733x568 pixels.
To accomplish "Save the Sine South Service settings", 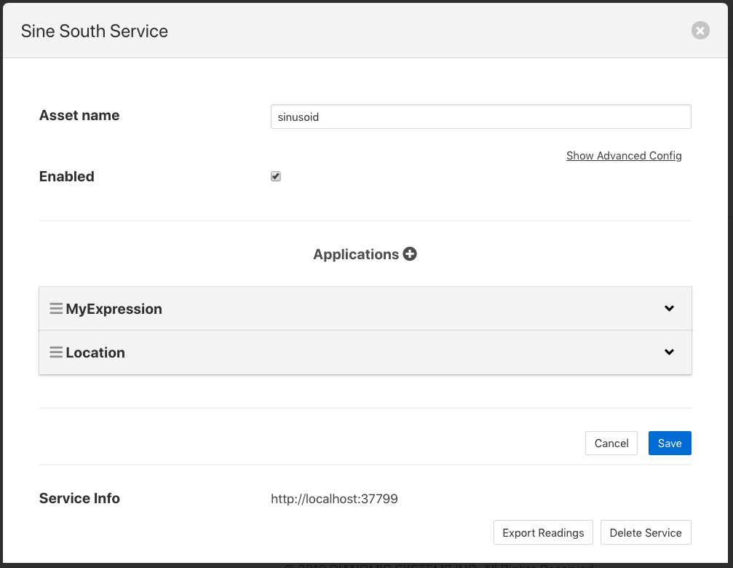I will tap(669, 443).
